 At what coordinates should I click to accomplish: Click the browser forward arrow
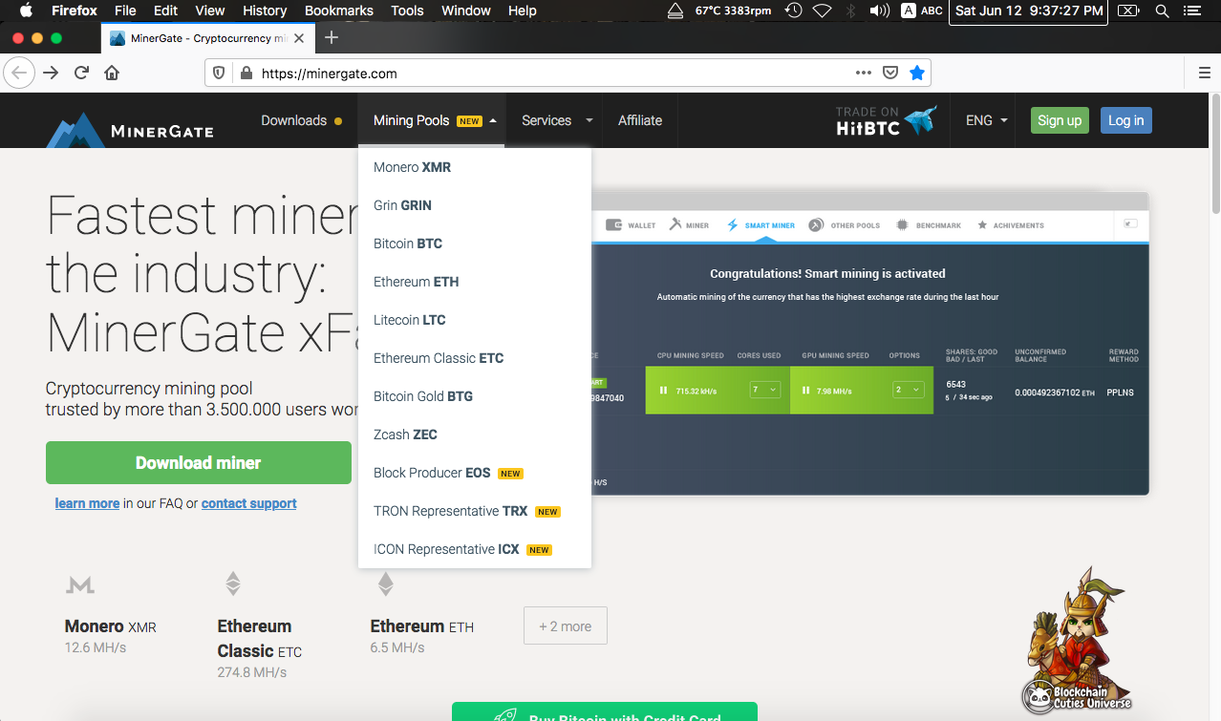tap(51, 73)
